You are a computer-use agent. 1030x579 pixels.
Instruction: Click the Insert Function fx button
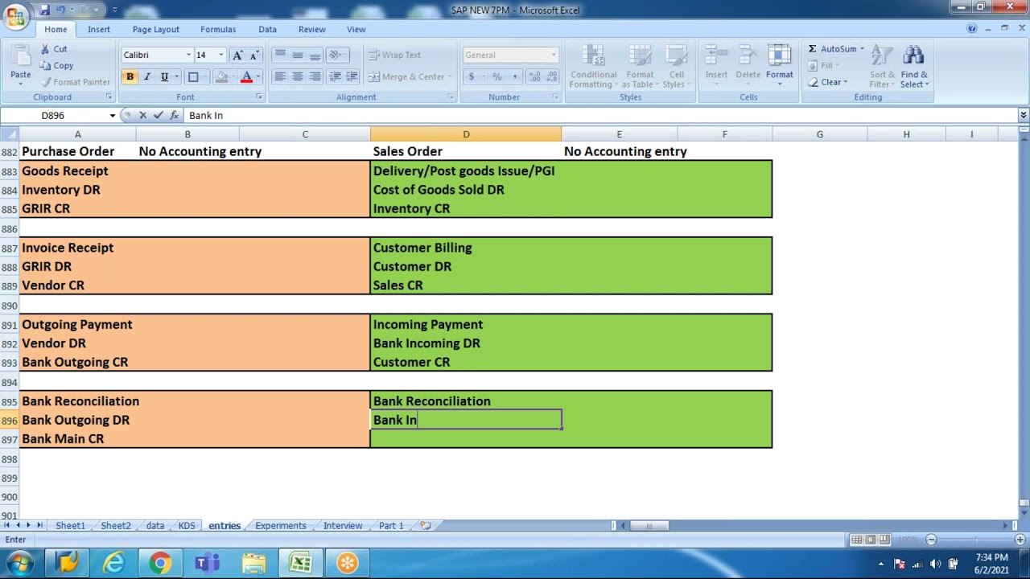(174, 116)
